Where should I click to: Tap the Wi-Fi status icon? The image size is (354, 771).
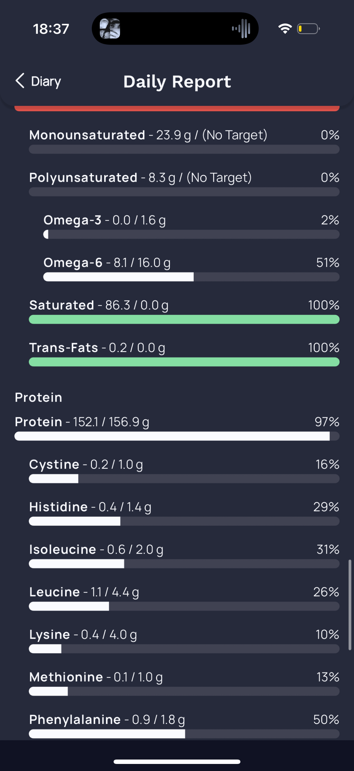point(285,29)
